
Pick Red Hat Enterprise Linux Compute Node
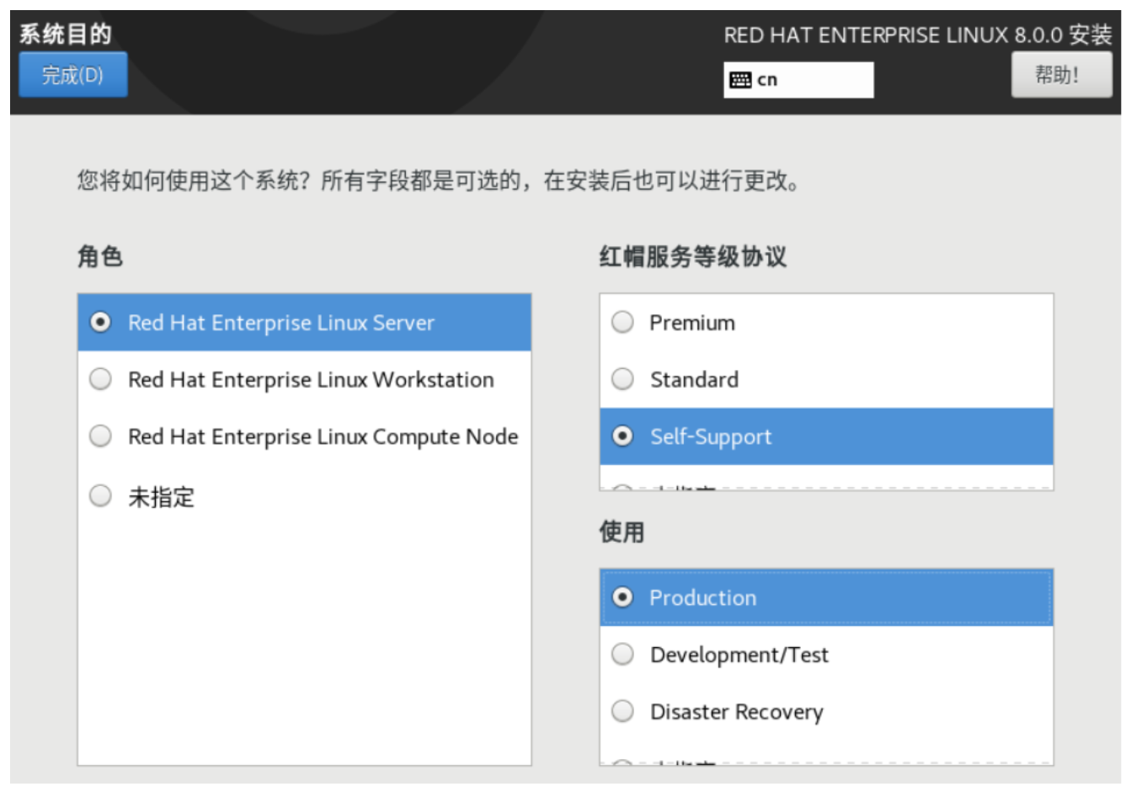coord(322,436)
